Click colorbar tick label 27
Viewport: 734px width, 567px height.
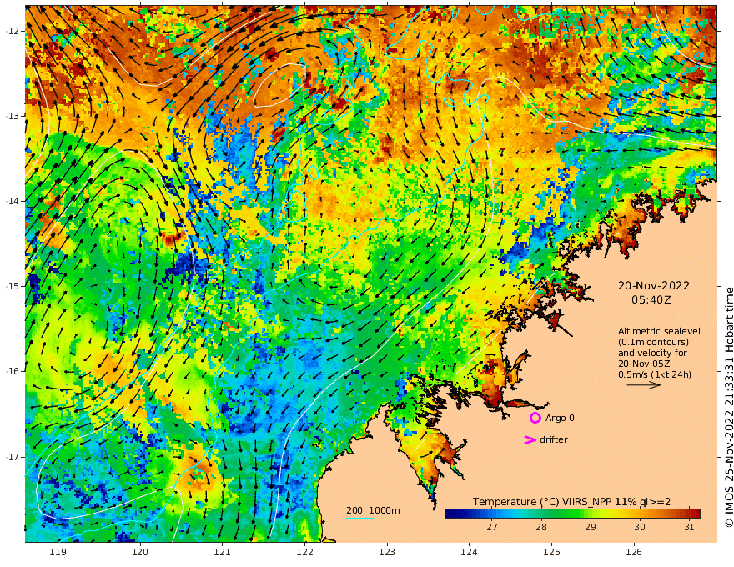tap(491, 527)
